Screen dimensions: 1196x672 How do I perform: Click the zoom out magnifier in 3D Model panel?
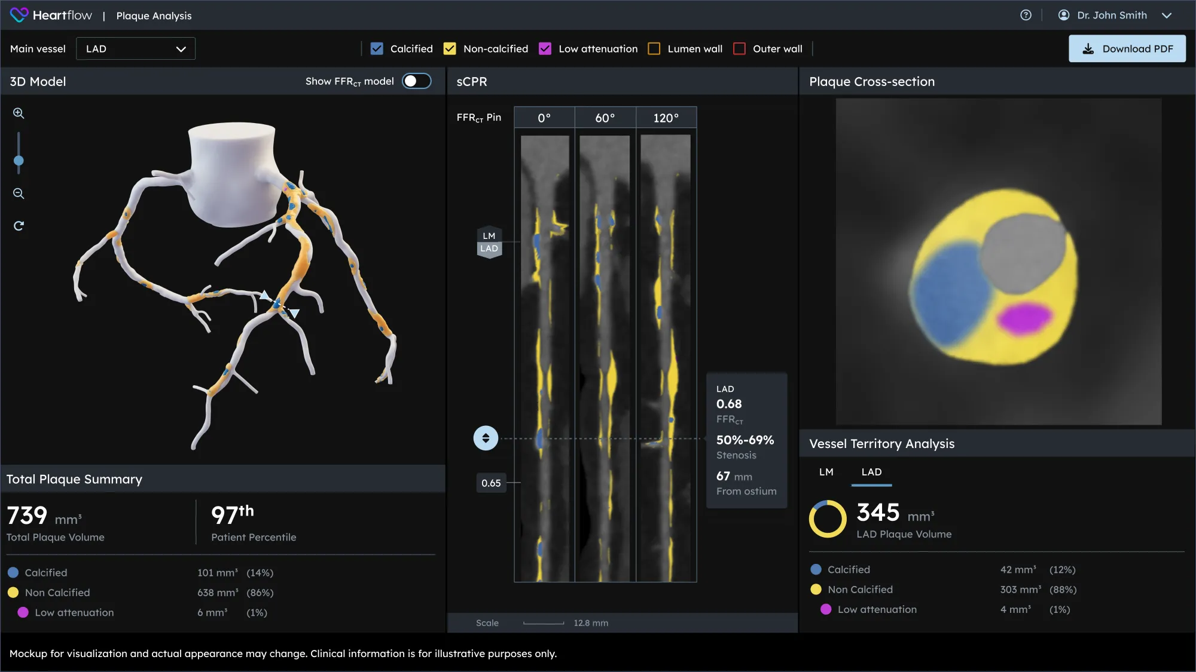(19, 194)
